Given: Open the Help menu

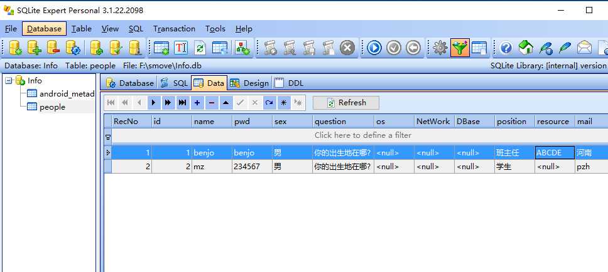Looking at the screenshot, I should (244, 29).
